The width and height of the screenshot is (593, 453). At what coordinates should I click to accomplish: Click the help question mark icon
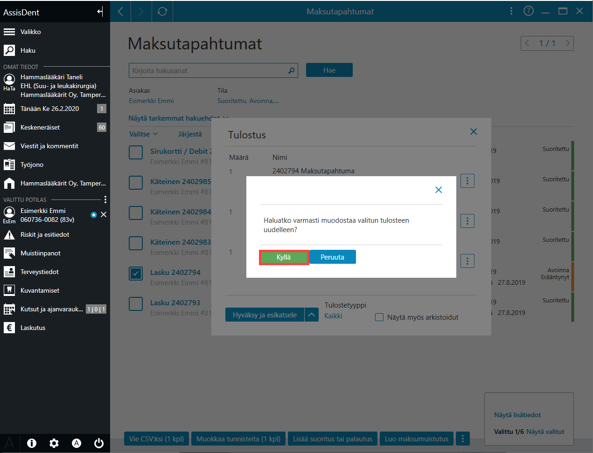coord(529,11)
